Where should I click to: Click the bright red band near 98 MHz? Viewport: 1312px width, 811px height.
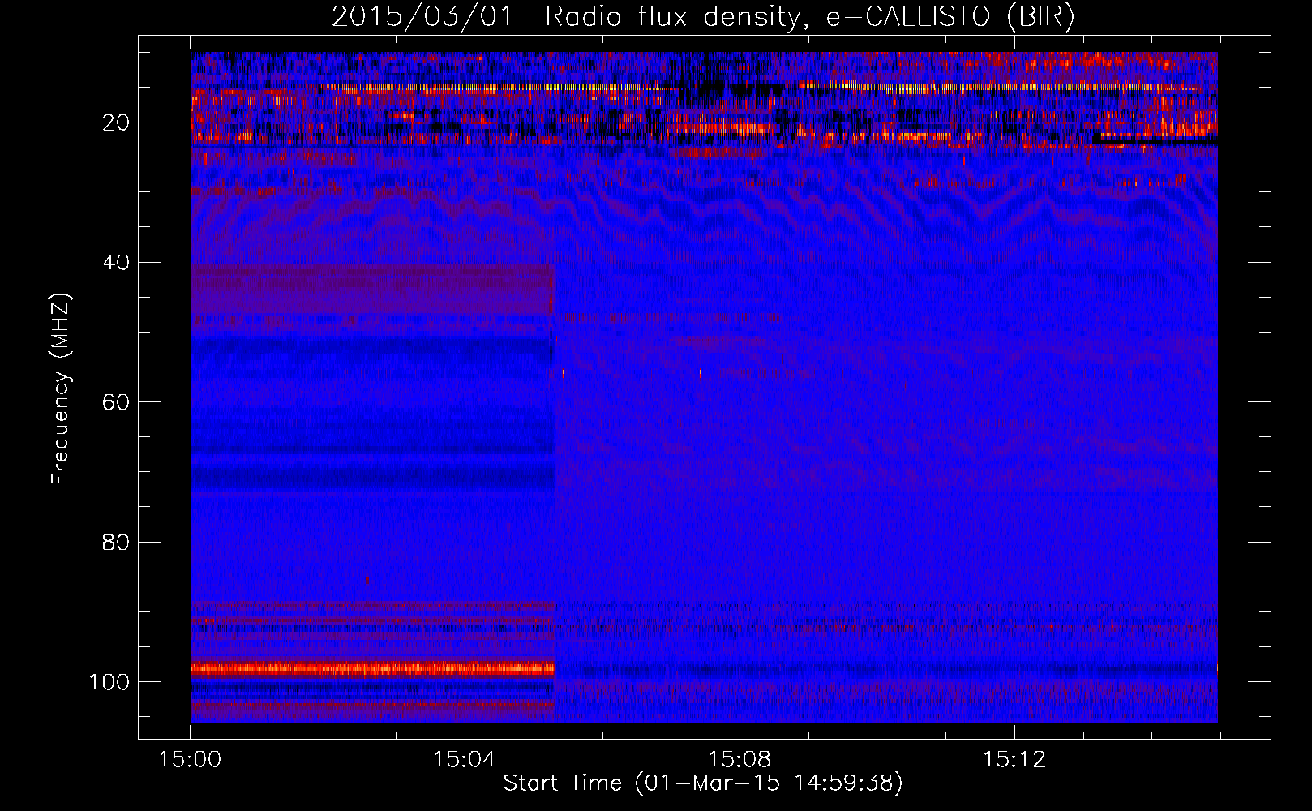(x=372, y=669)
